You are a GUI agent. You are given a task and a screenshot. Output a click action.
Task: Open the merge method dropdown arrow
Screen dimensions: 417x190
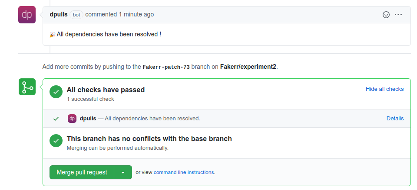[123, 172]
